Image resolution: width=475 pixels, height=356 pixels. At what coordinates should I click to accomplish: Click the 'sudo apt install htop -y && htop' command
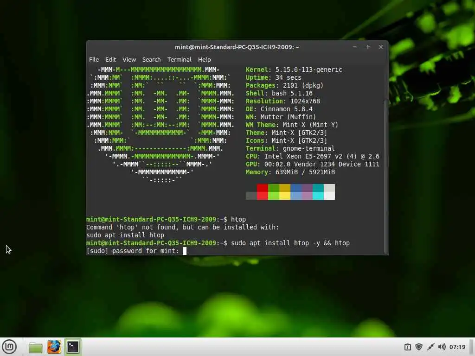click(x=290, y=243)
